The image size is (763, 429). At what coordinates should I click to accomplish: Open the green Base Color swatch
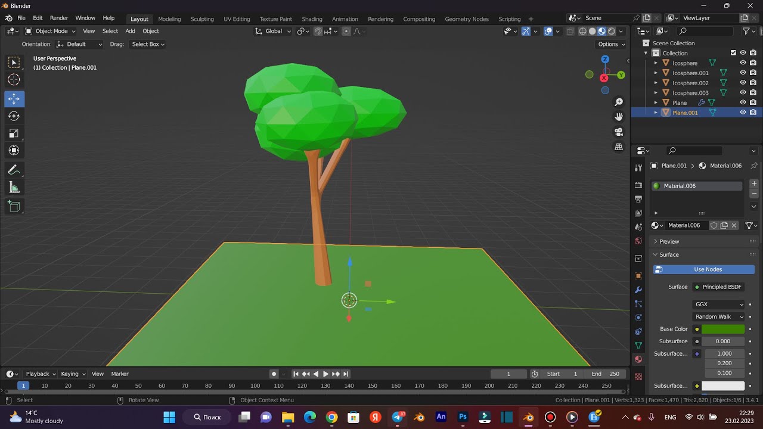coord(723,329)
